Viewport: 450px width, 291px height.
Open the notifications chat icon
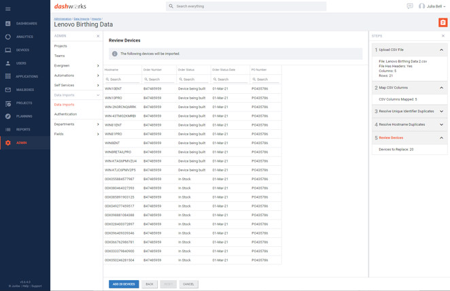tap(410, 6)
